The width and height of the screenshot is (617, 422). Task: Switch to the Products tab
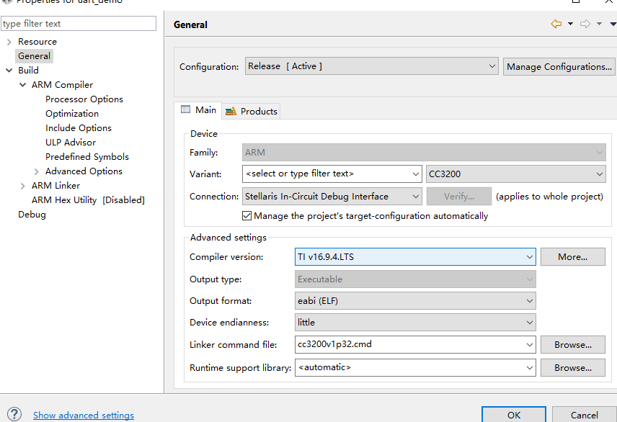[x=251, y=112]
